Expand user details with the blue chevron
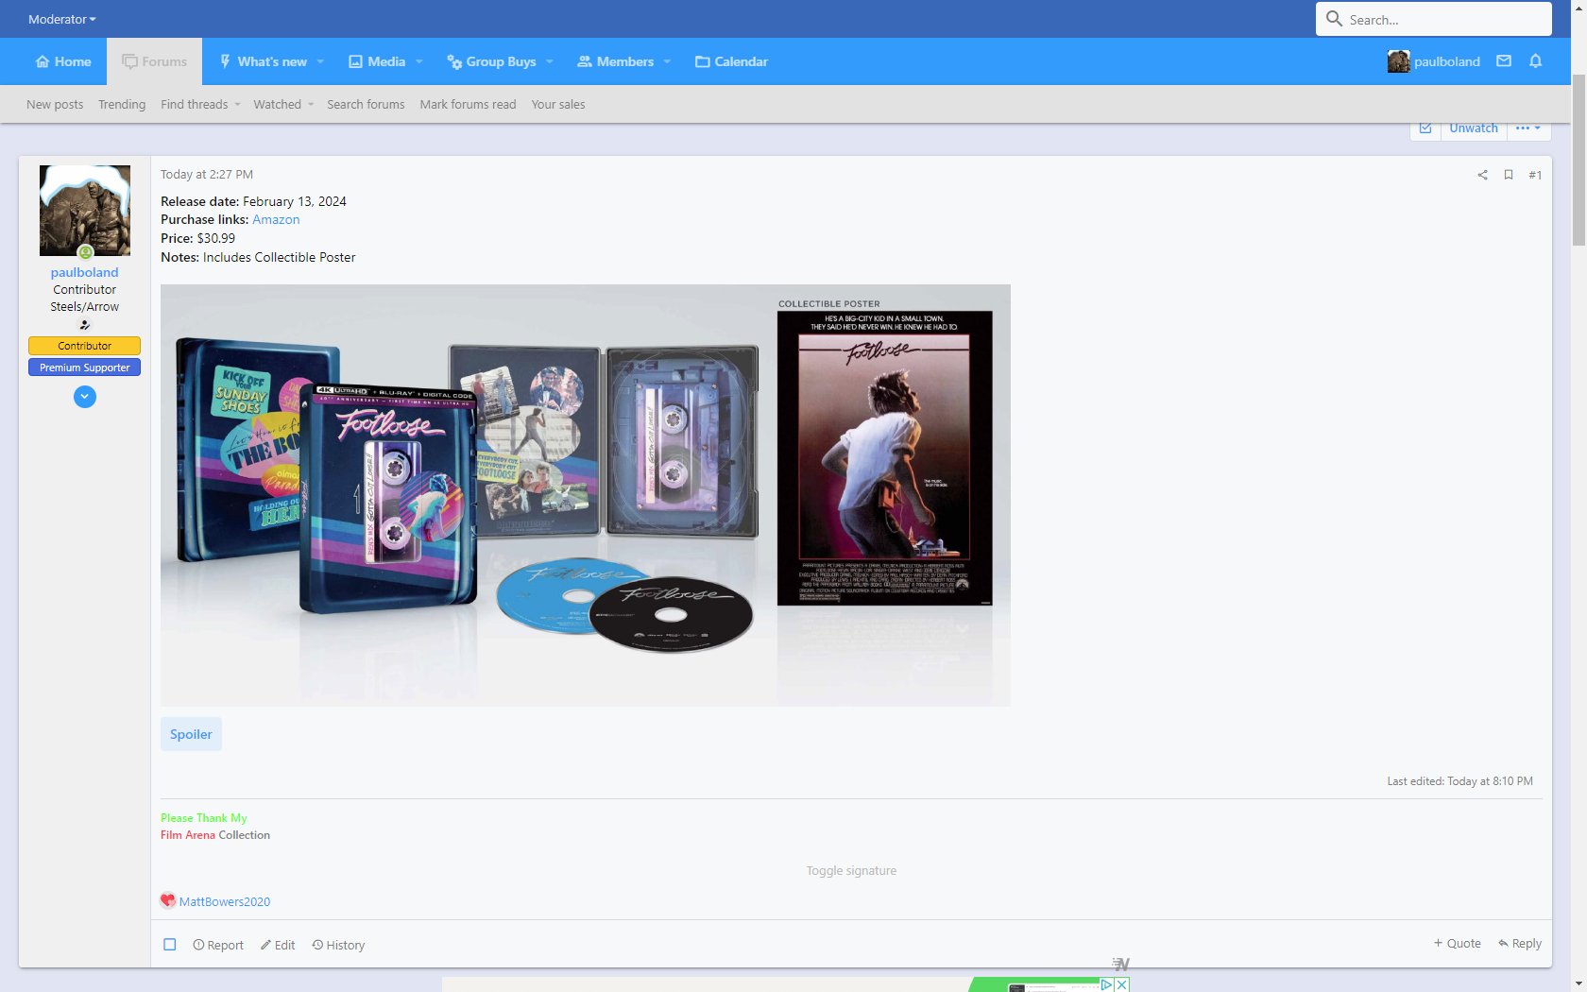This screenshot has height=992, width=1587. pos(85,397)
